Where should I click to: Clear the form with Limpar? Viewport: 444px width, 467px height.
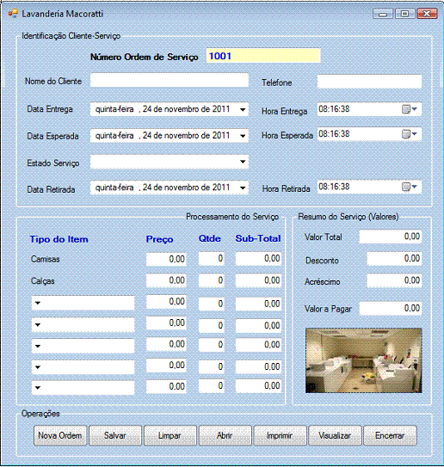coord(170,435)
